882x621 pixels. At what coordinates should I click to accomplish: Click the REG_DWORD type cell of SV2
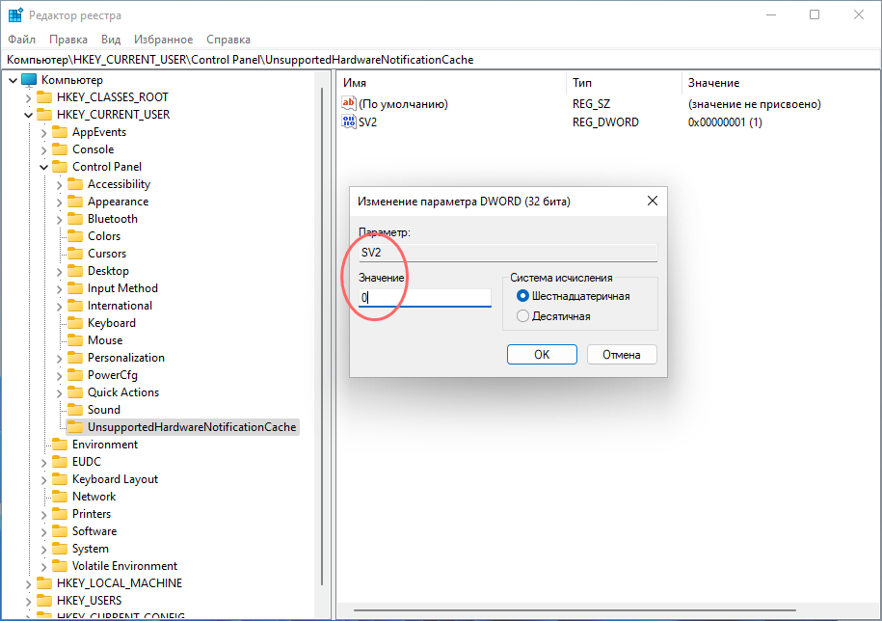[x=605, y=122]
